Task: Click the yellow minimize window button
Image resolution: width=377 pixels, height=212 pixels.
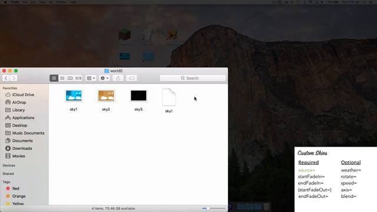Action: pos(10,71)
